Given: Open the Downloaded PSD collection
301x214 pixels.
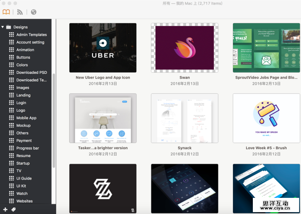Looking at the screenshot, I should [32, 72].
